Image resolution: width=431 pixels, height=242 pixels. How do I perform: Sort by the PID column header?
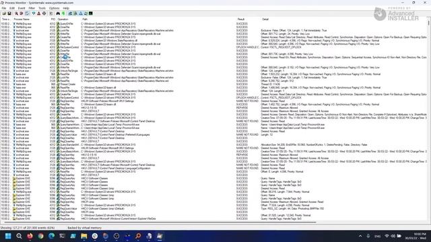(53, 19)
